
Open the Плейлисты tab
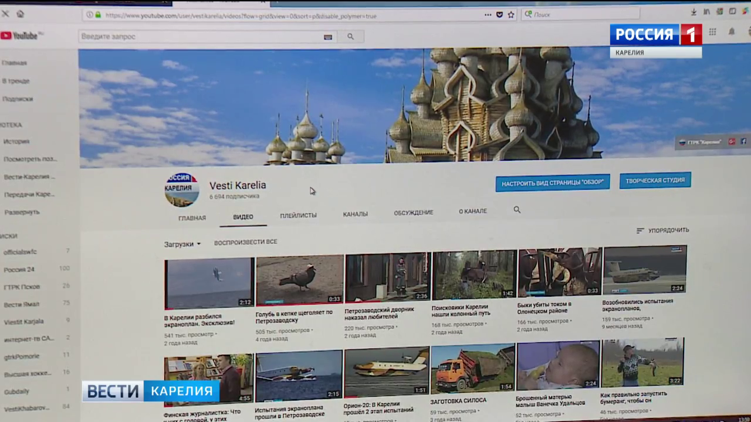tap(298, 215)
